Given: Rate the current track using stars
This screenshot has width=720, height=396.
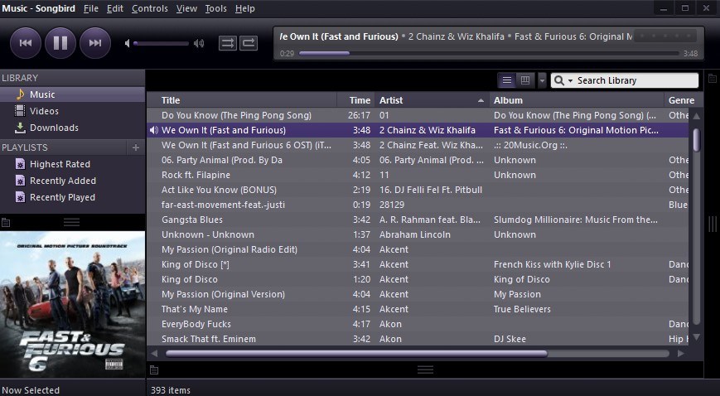Looking at the screenshot, I should pos(666,36).
